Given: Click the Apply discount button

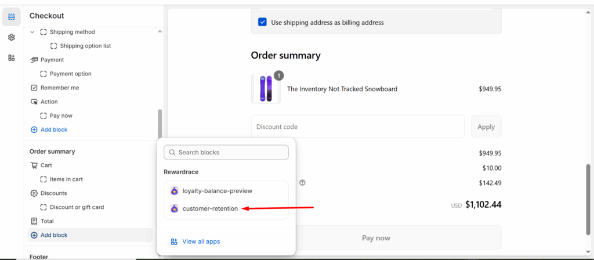Looking at the screenshot, I should click(486, 127).
